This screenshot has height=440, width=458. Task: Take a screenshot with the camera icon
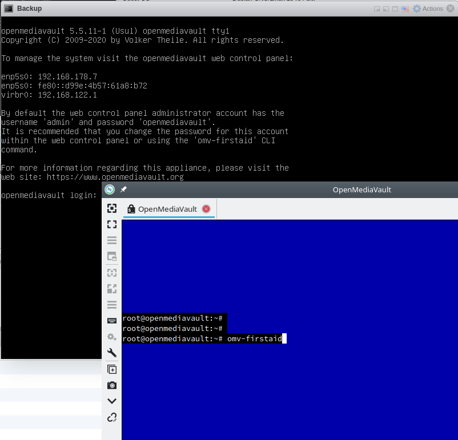click(112, 385)
